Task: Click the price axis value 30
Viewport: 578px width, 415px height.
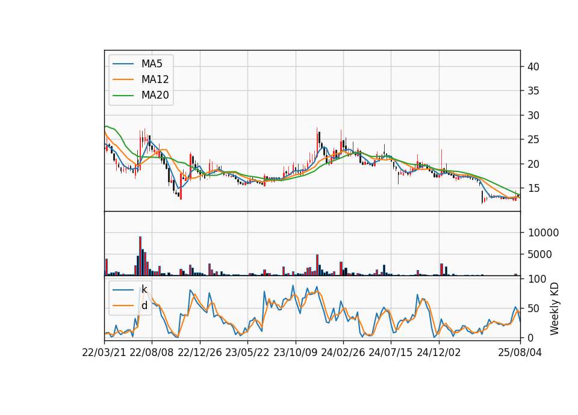Action: click(533, 115)
